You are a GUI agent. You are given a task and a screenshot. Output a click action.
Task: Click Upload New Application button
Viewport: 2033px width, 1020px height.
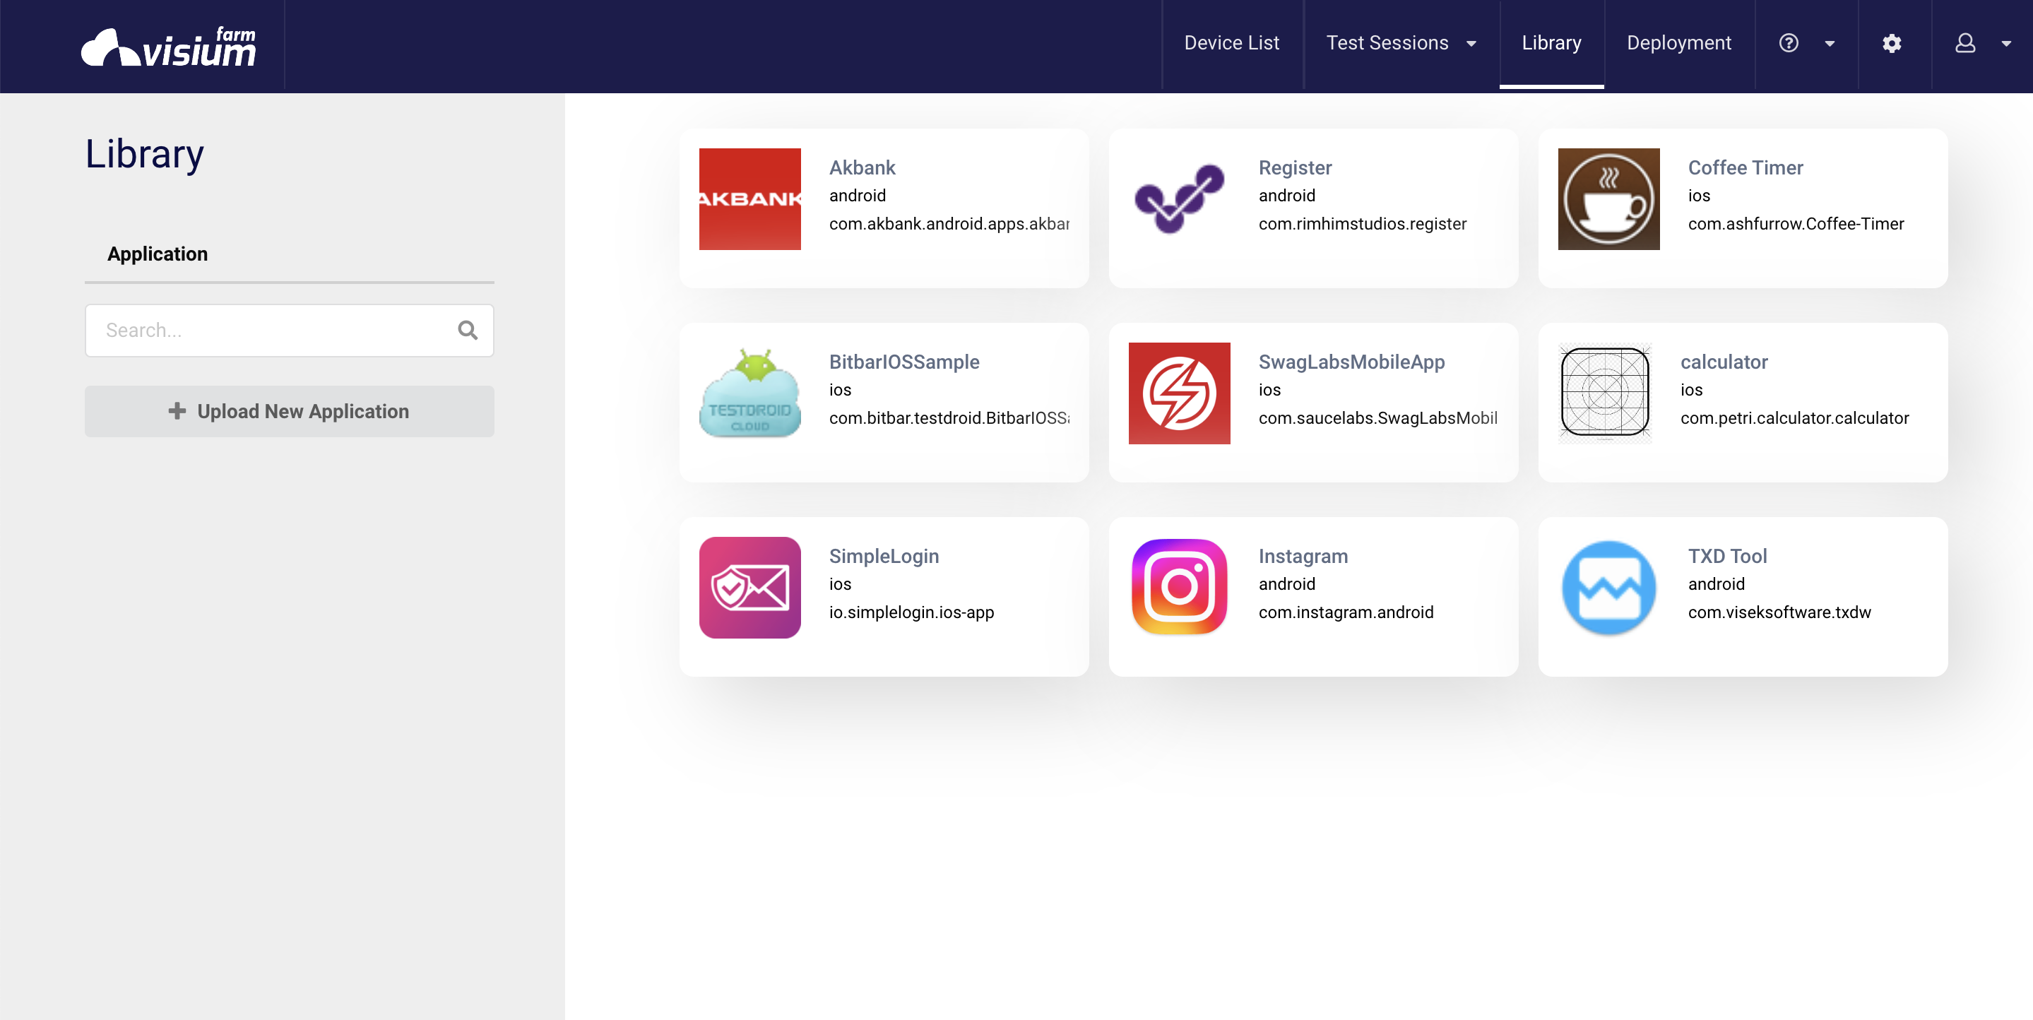pyautogui.click(x=289, y=411)
